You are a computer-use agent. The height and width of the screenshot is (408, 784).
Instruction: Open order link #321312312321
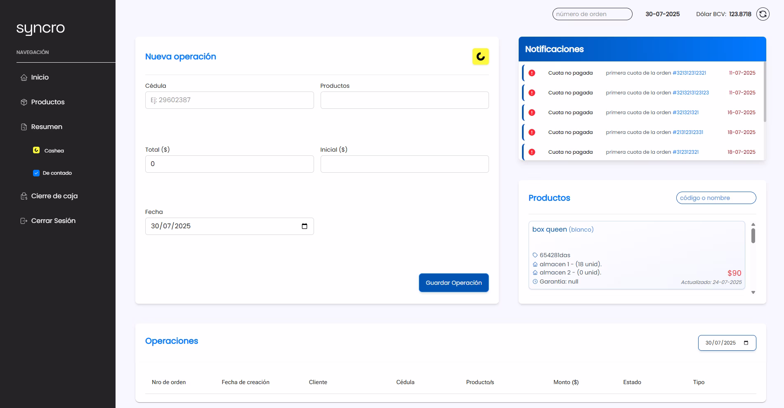tap(689, 73)
